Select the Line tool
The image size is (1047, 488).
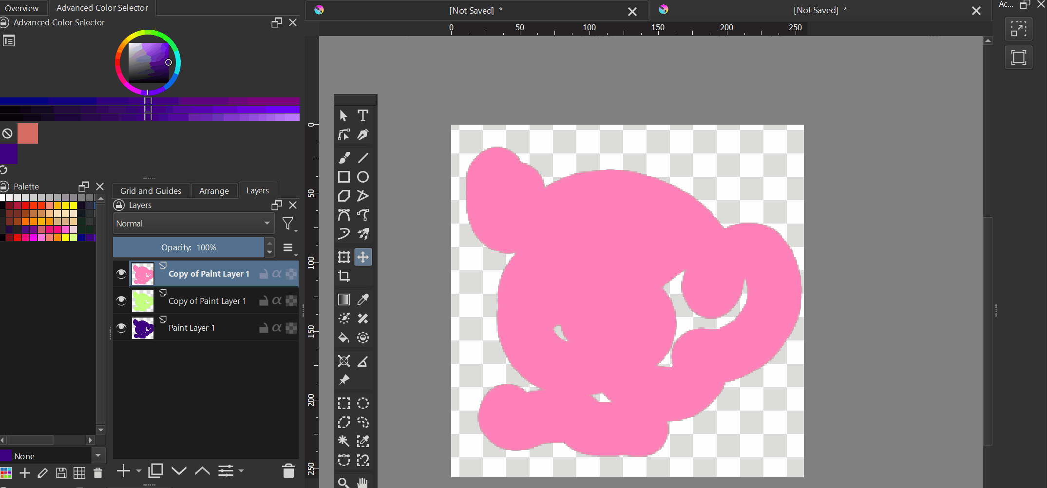(x=363, y=158)
